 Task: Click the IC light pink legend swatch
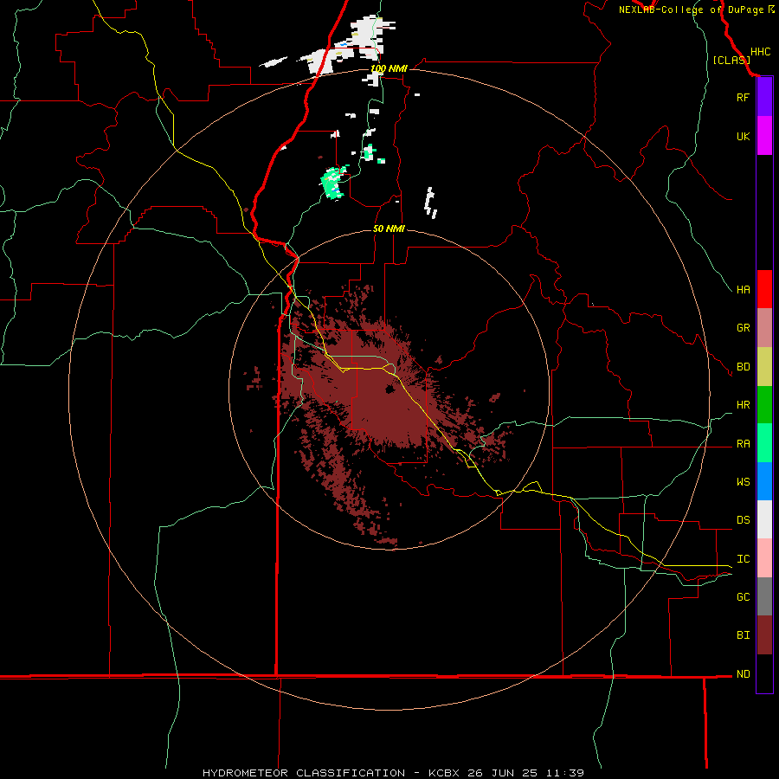(x=764, y=558)
